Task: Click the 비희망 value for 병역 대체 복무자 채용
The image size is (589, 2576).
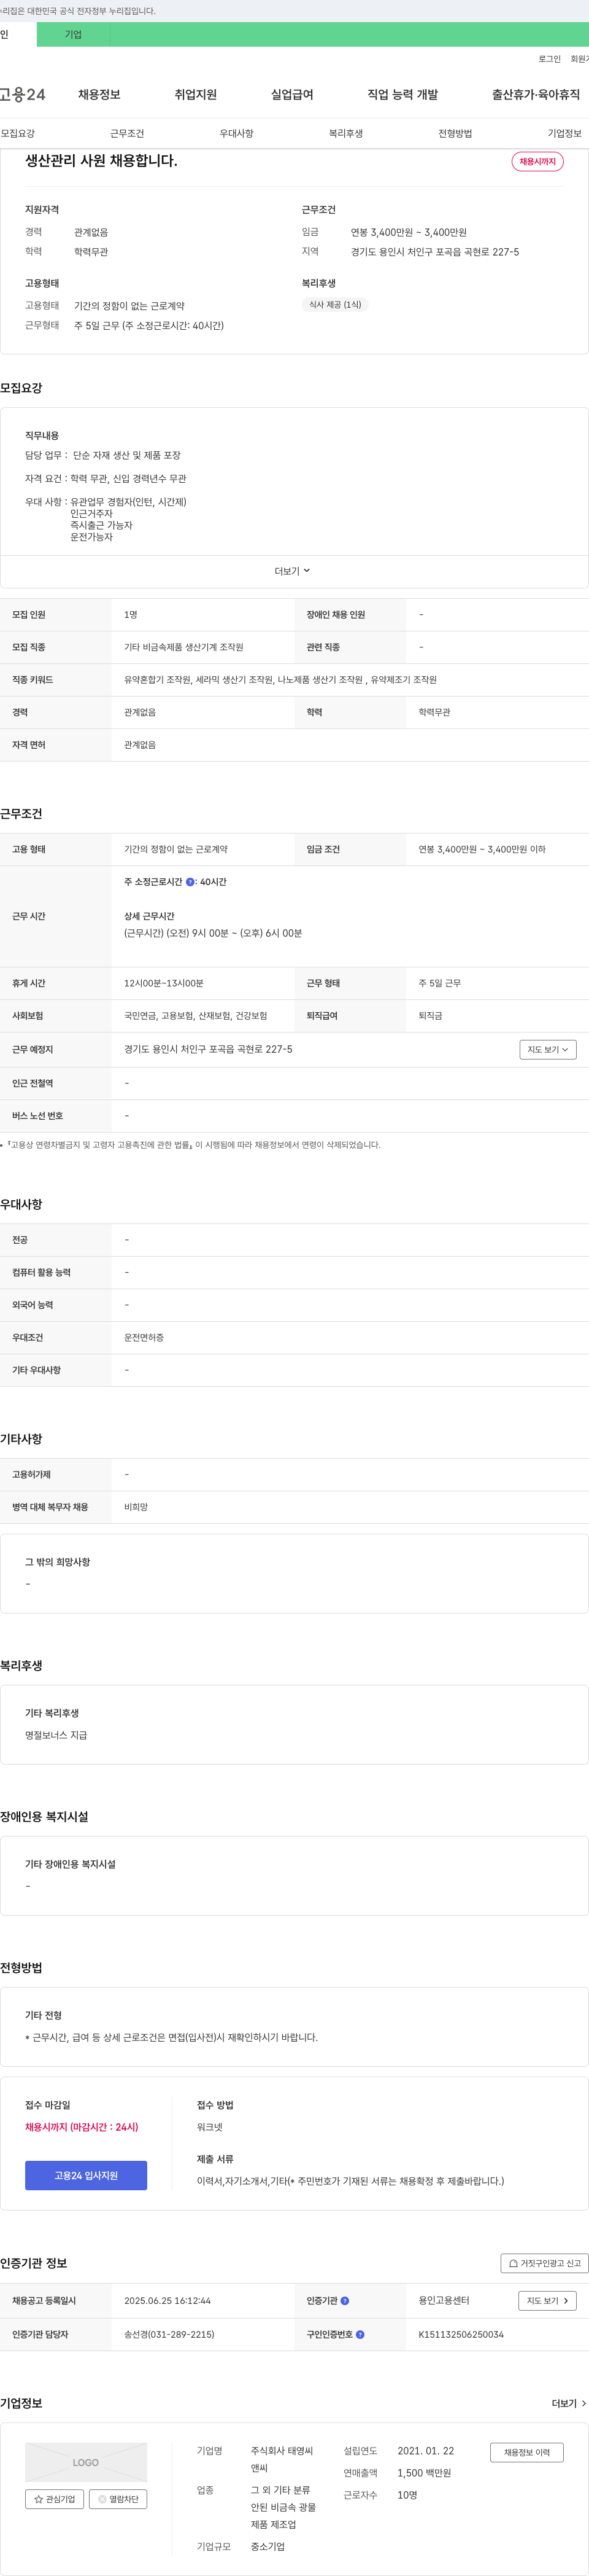Action: [x=136, y=1508]
